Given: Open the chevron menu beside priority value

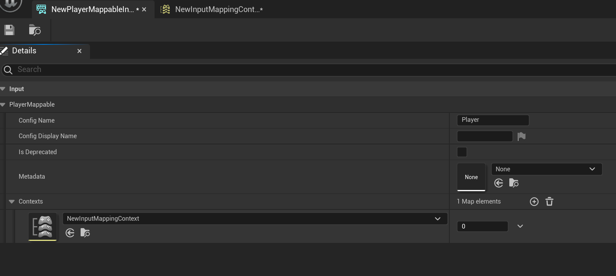Looking at the screenshot, I should [520, 226].
